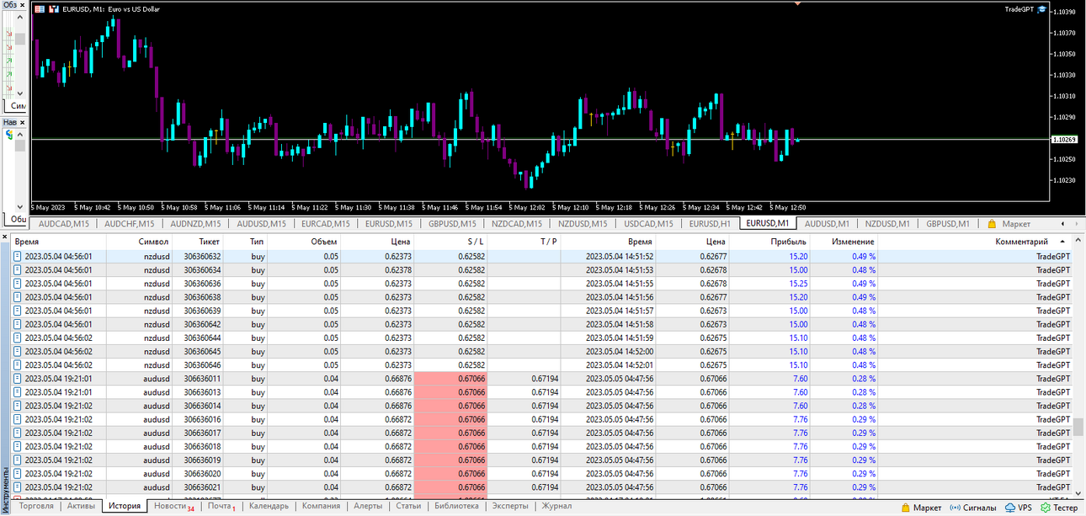Click the Market bag icon in the chart tabs
This screenshot has width=1086, height=516.
click(x=992, y=224)
